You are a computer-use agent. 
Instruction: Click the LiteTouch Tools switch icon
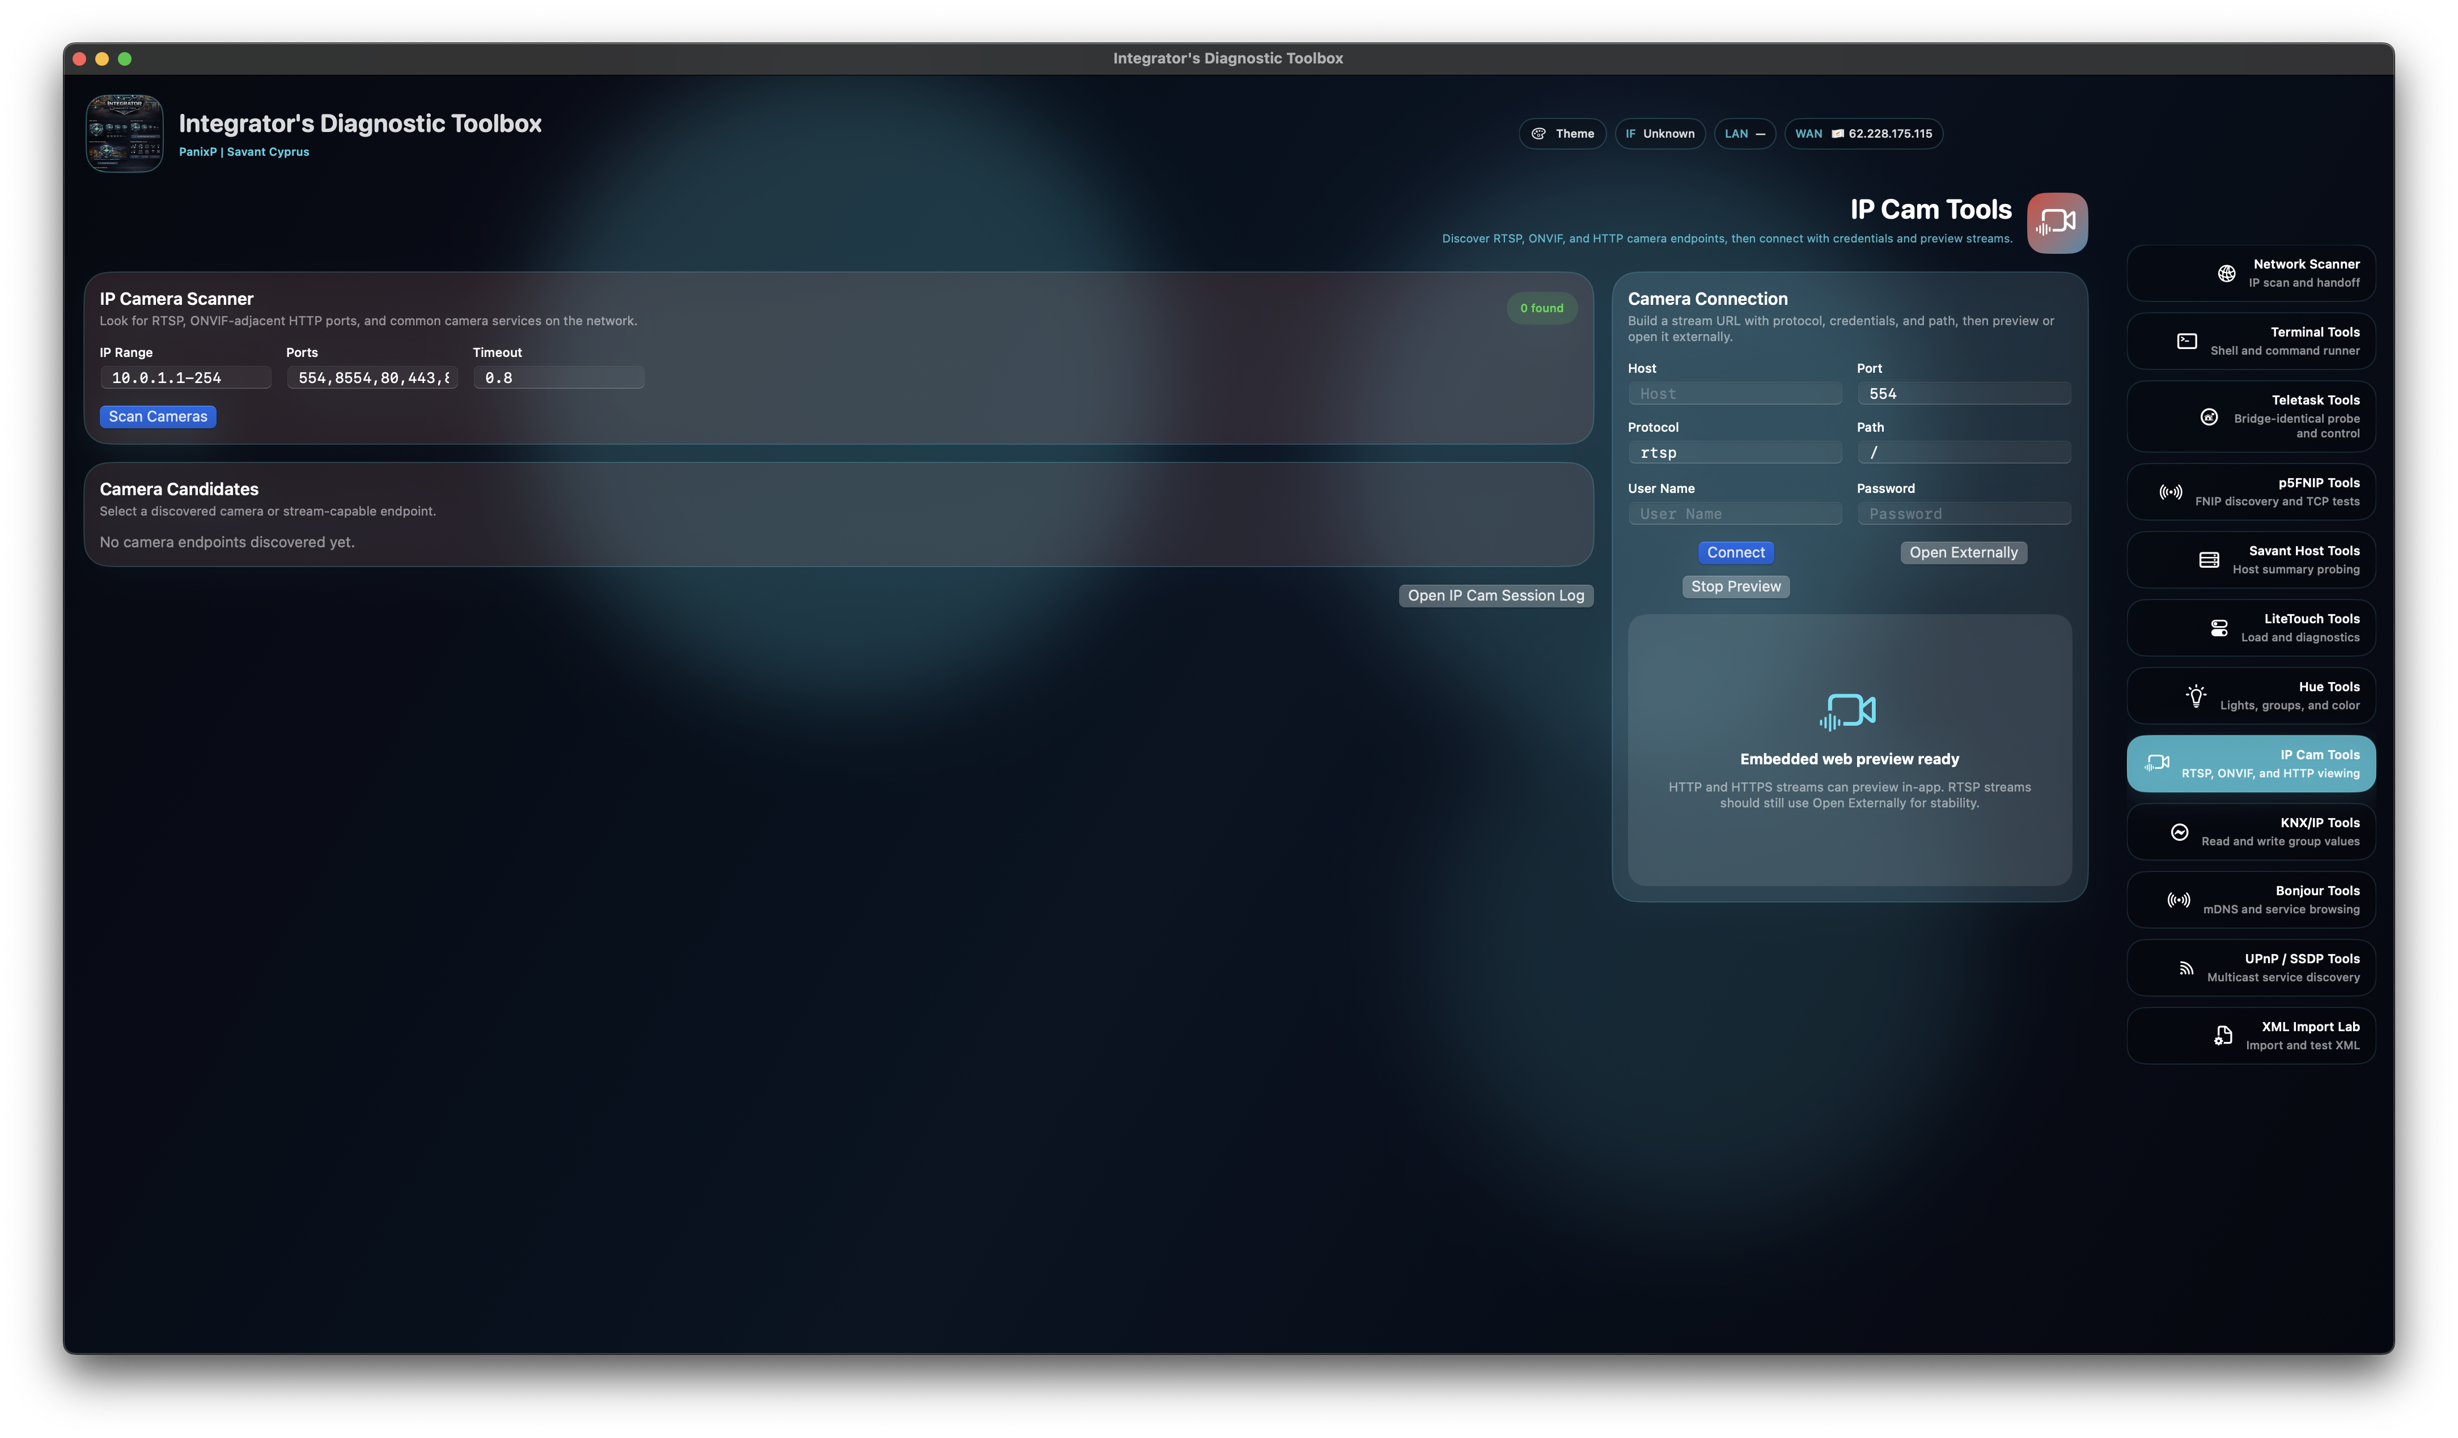(x=2219, y=628)
